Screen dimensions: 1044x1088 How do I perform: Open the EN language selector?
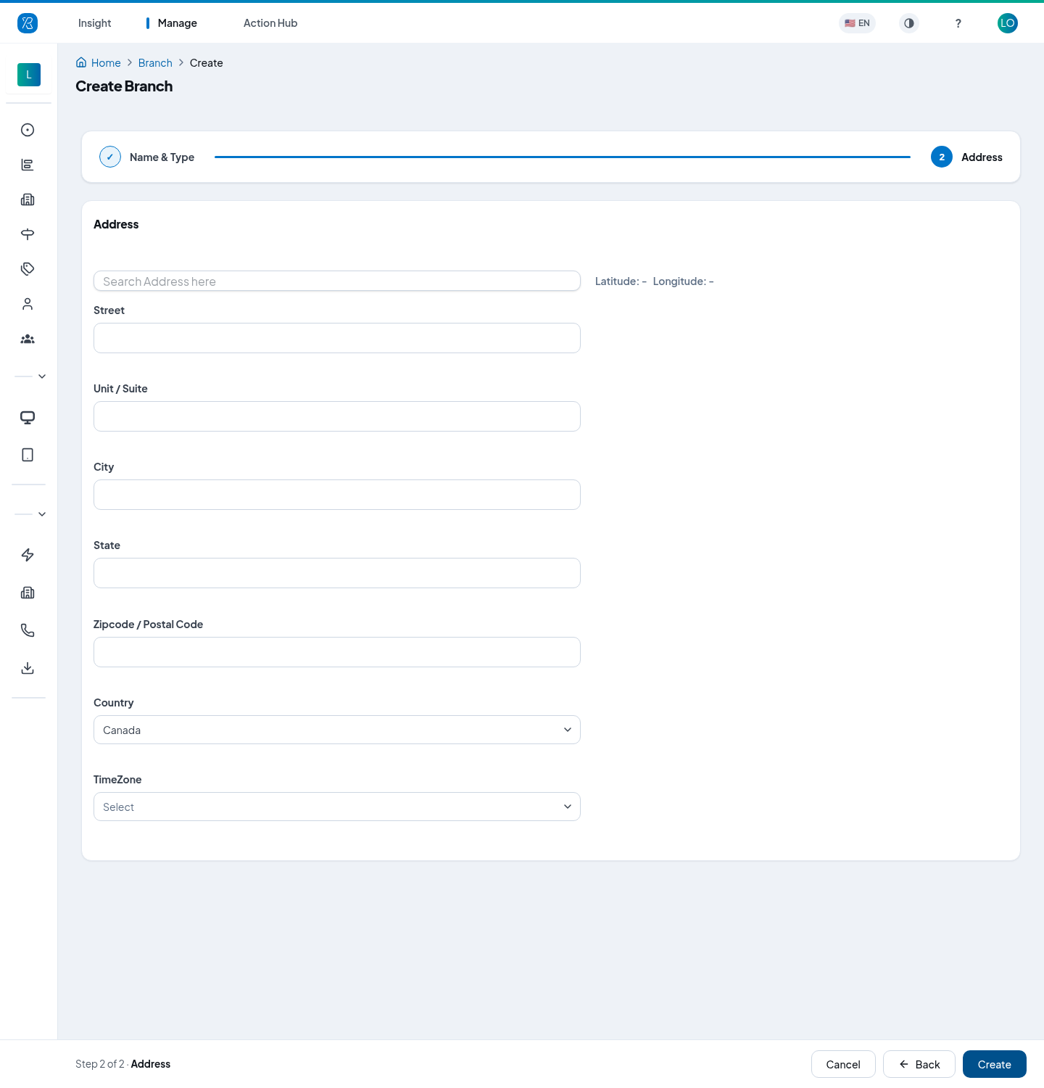pyautogui.click(x=857, y=23)
